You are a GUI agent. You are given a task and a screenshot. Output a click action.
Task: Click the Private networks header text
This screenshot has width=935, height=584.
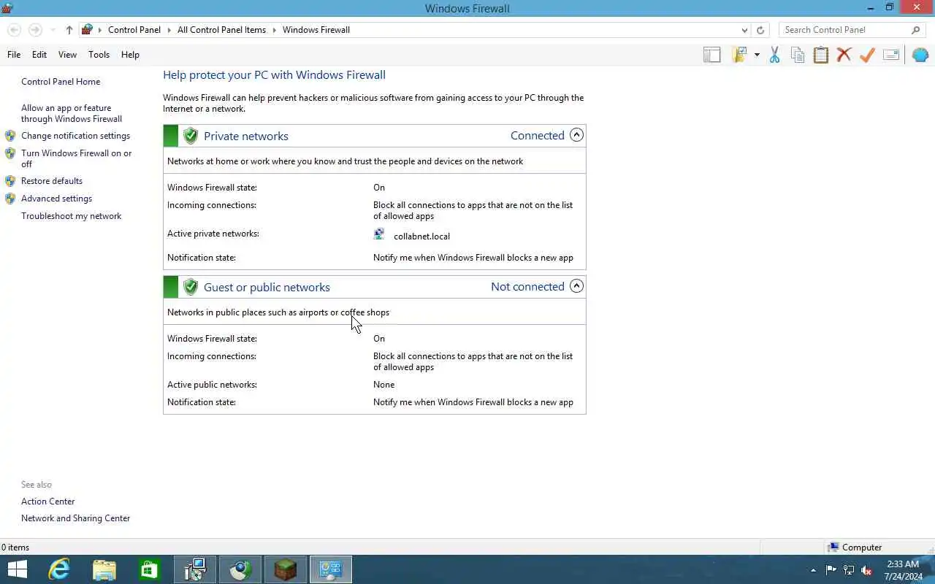point(246,136)
